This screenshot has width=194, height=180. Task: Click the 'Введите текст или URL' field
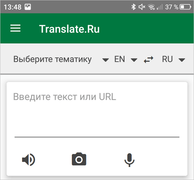pyautogui.click(x=97, y=114)
